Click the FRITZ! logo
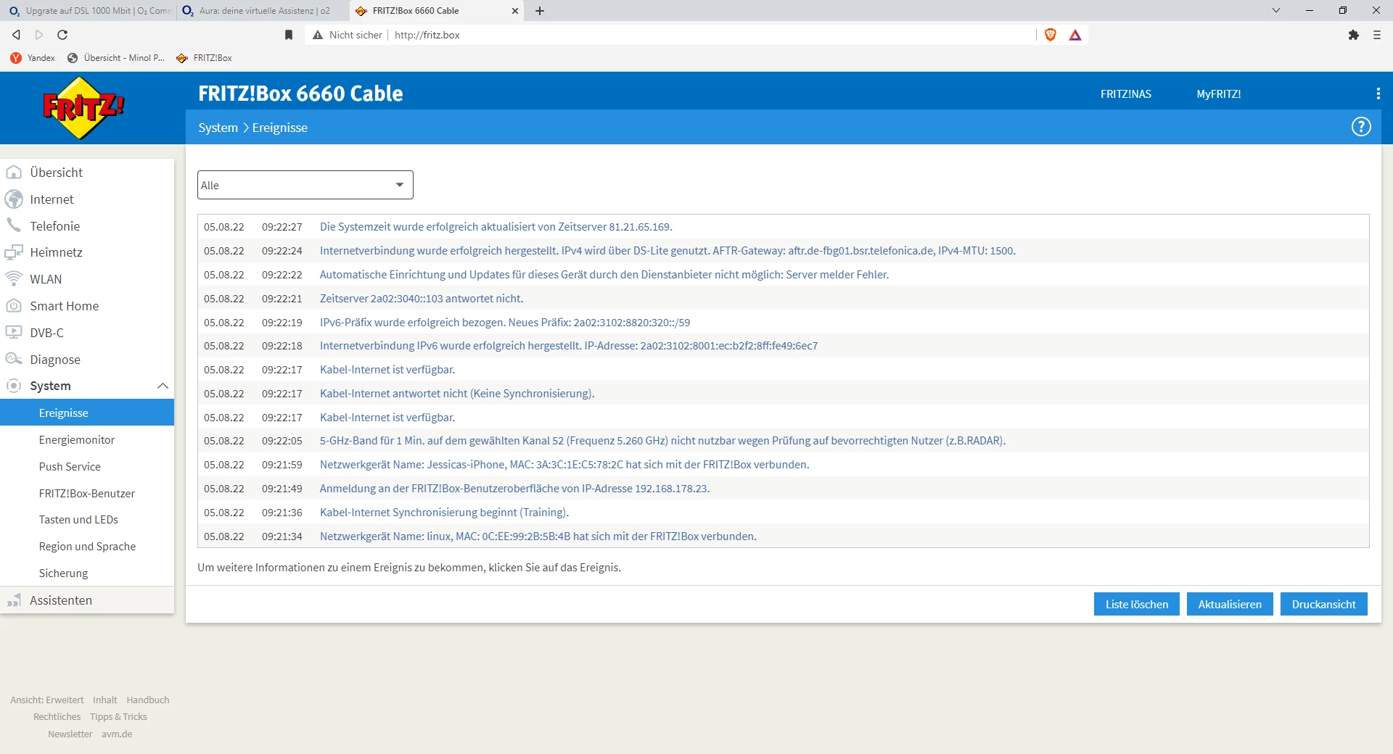Viewport: 1393px width, 754px height. pos(83,108)
